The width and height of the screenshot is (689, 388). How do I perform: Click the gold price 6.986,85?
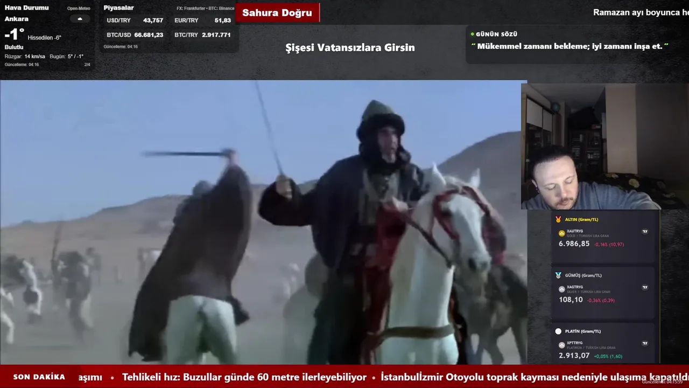574,244
